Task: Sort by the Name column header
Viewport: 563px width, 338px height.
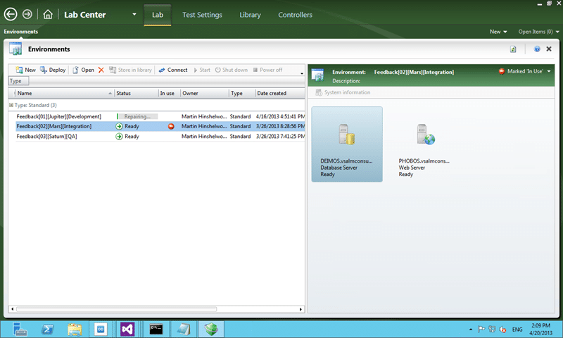Action: click(x=64, y=93)
